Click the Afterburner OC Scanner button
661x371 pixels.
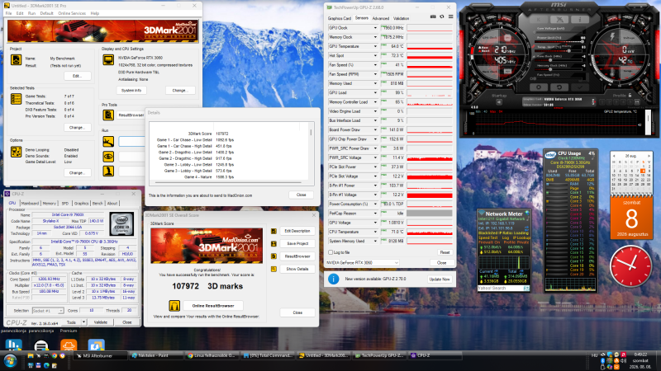[559, 19]
